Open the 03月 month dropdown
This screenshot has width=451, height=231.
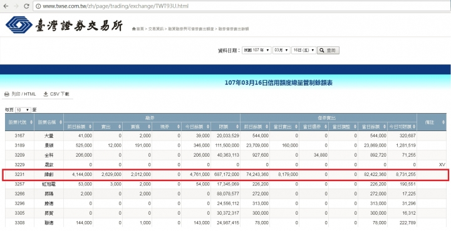click(281, 50)
